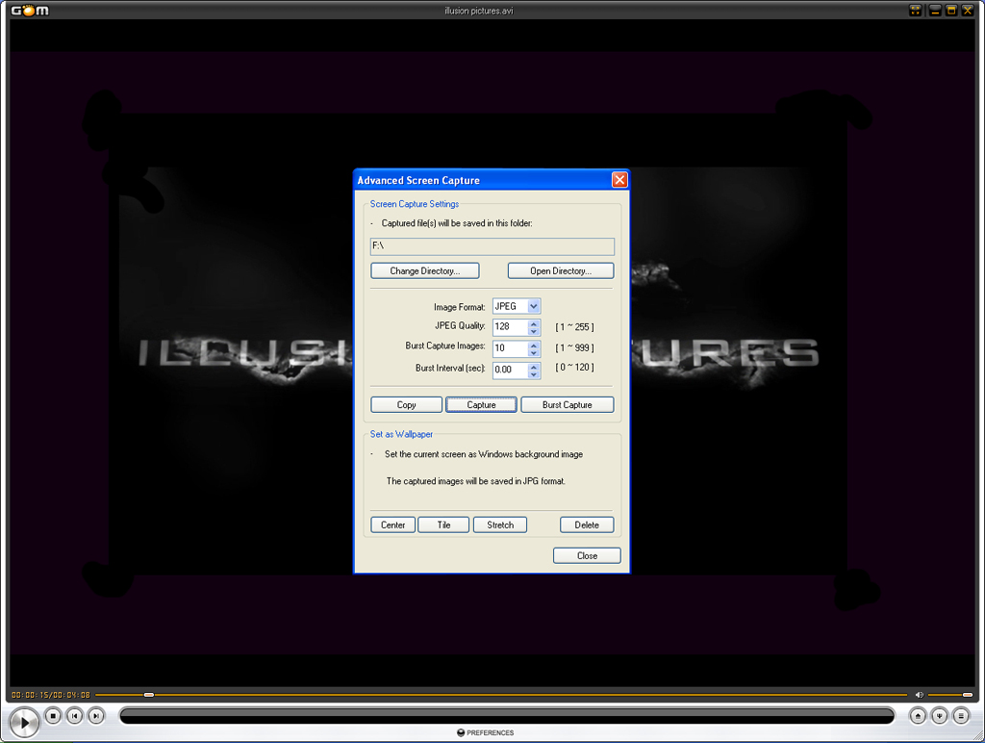Start Burst Capture
This screenshot has height=743, width=985.
click(568, 405)
